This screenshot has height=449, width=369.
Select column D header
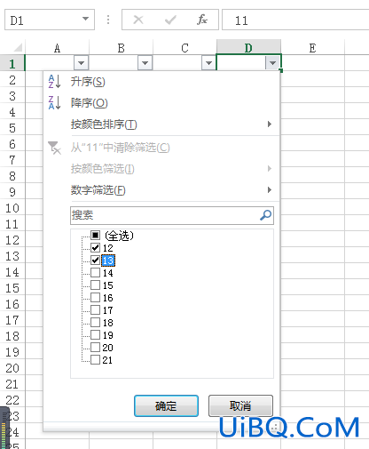(x=248, y=47)
